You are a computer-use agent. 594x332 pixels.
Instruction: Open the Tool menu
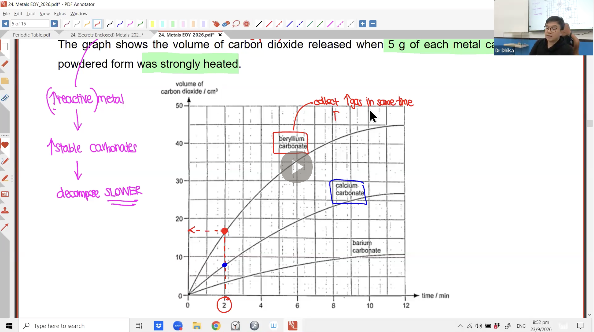click(x=31, y=14)
